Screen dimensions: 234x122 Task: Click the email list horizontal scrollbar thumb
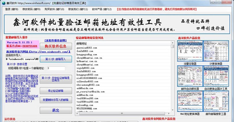[122, 113]
